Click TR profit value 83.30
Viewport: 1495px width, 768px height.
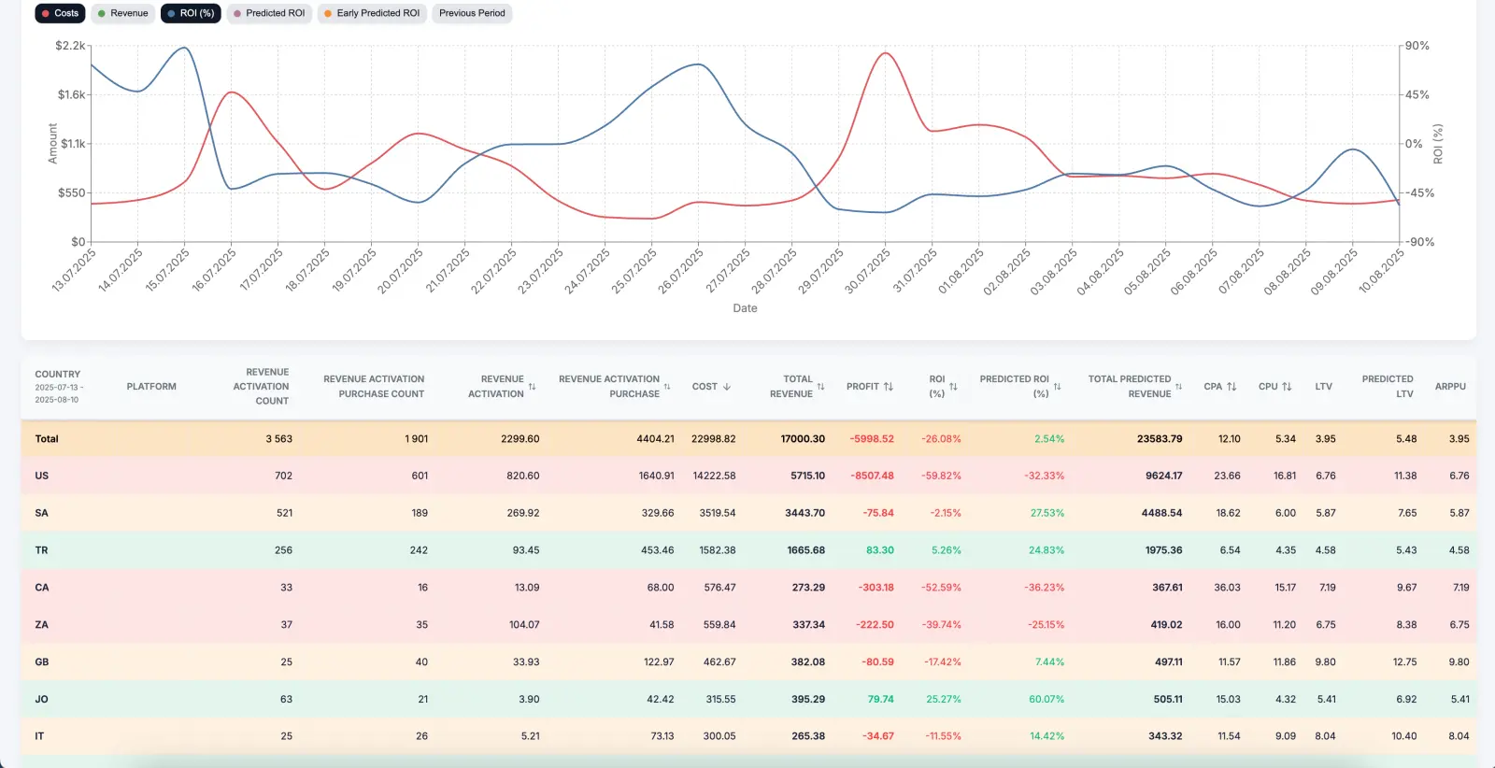[x=880, y=550]
